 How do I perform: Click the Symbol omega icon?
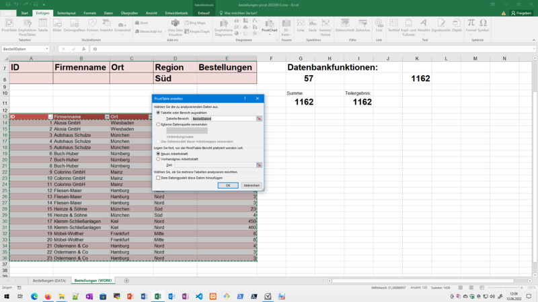point(483,26)
